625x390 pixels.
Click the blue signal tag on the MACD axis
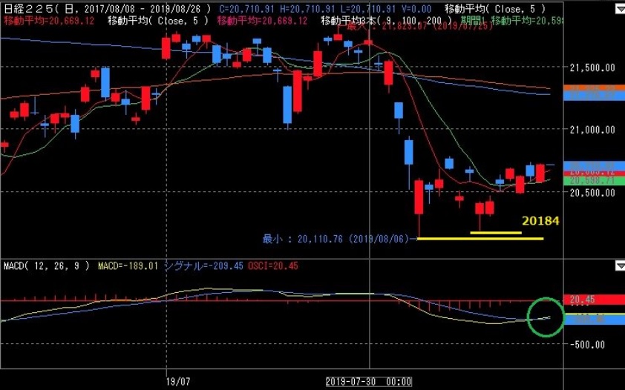(x=594, y=320)
